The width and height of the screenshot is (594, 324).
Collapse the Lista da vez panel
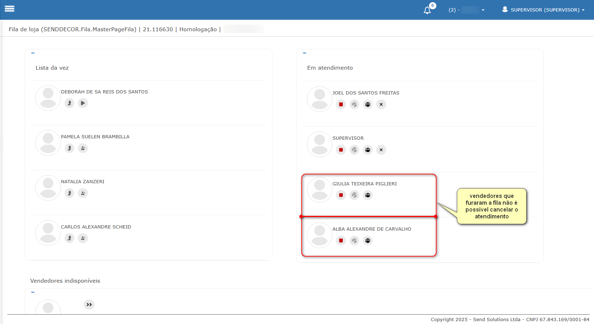pyautogui.click(x=33, y=53)
